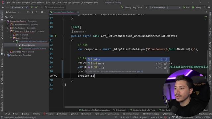
Task: Open the File menu
Action: click(9, 3)
